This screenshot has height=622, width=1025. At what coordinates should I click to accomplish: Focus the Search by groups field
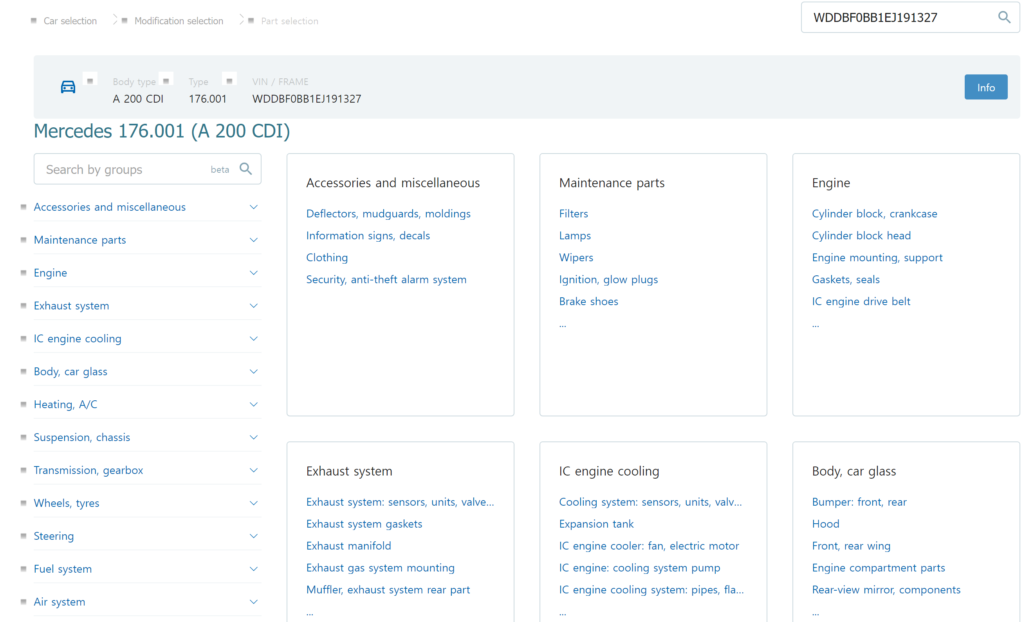pyautogui.click(x=125, y=169)
